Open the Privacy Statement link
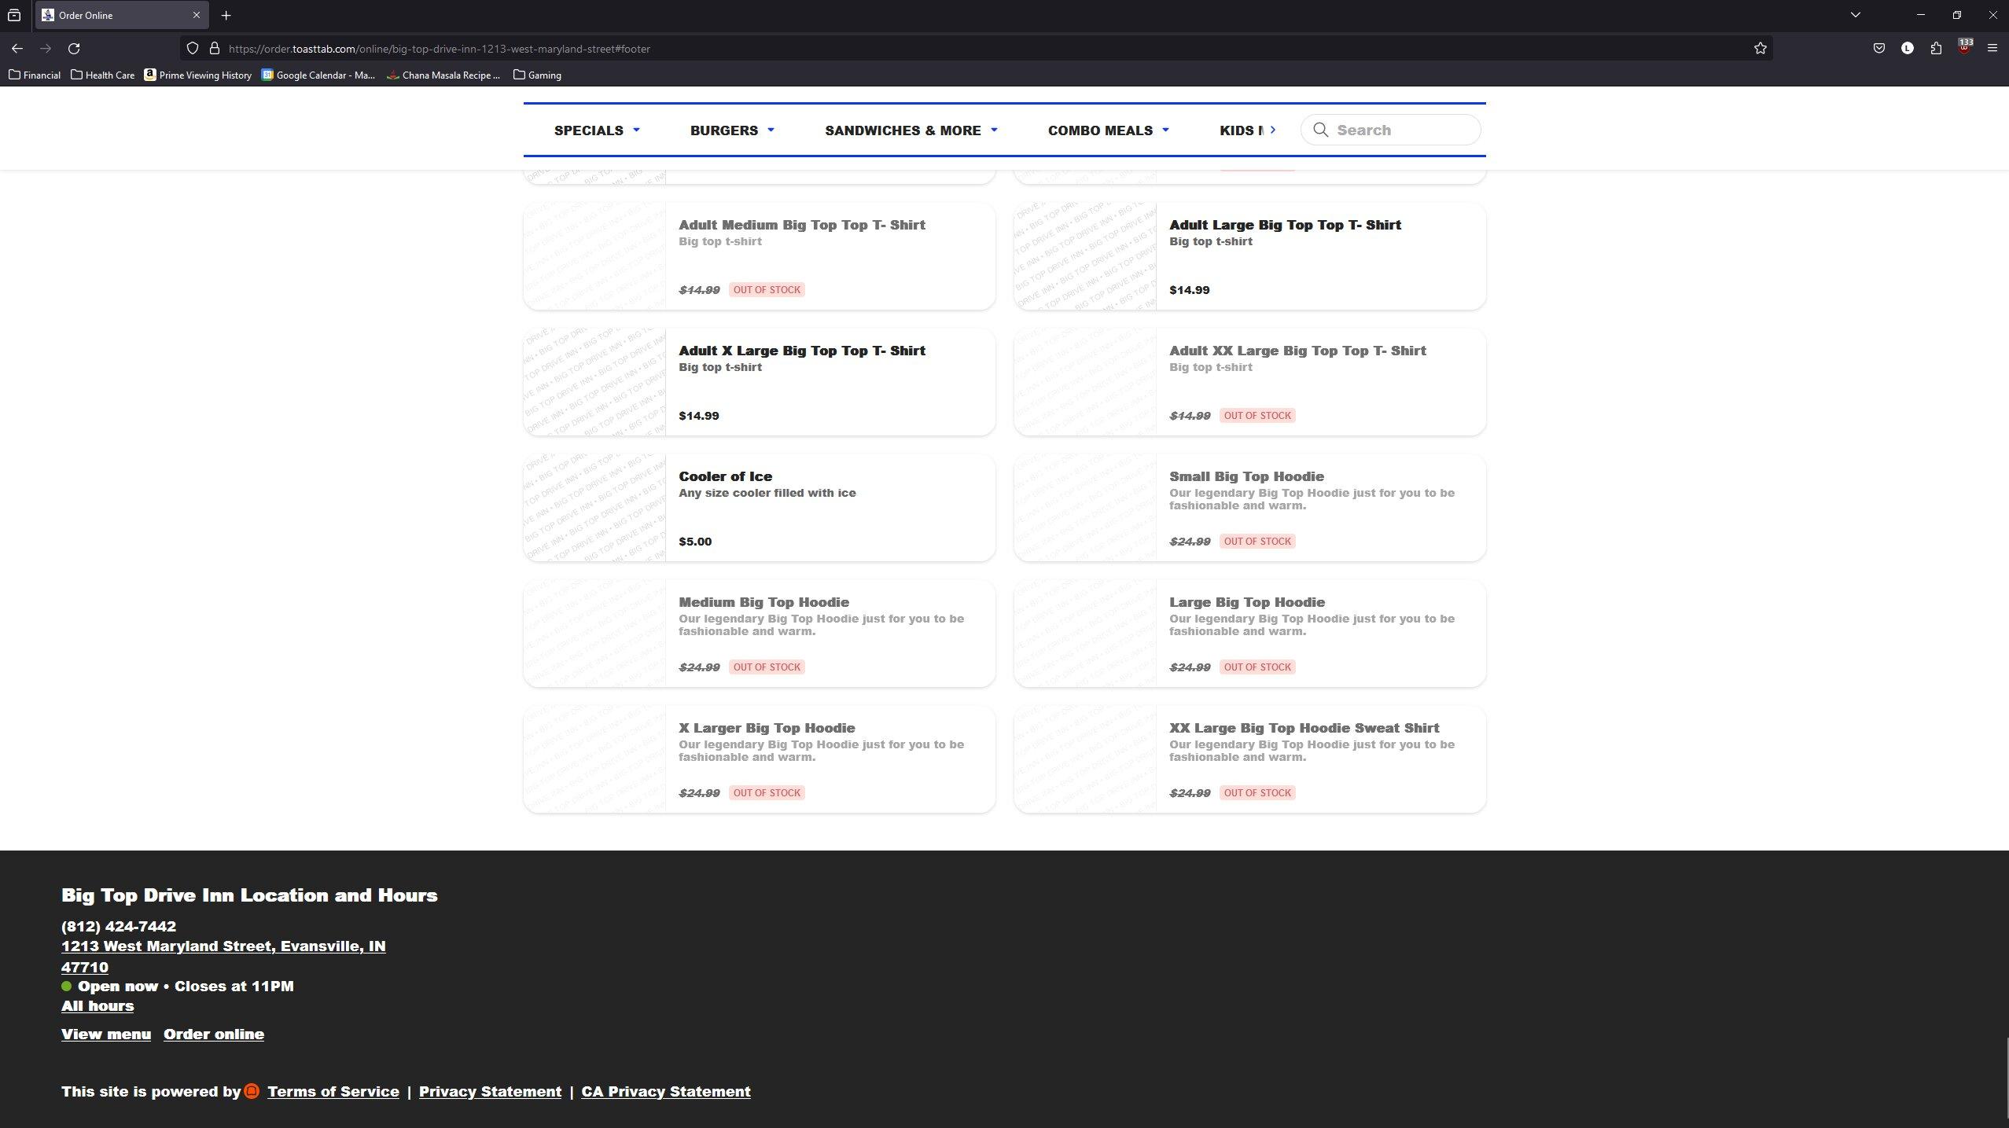 click(490, 1092)
